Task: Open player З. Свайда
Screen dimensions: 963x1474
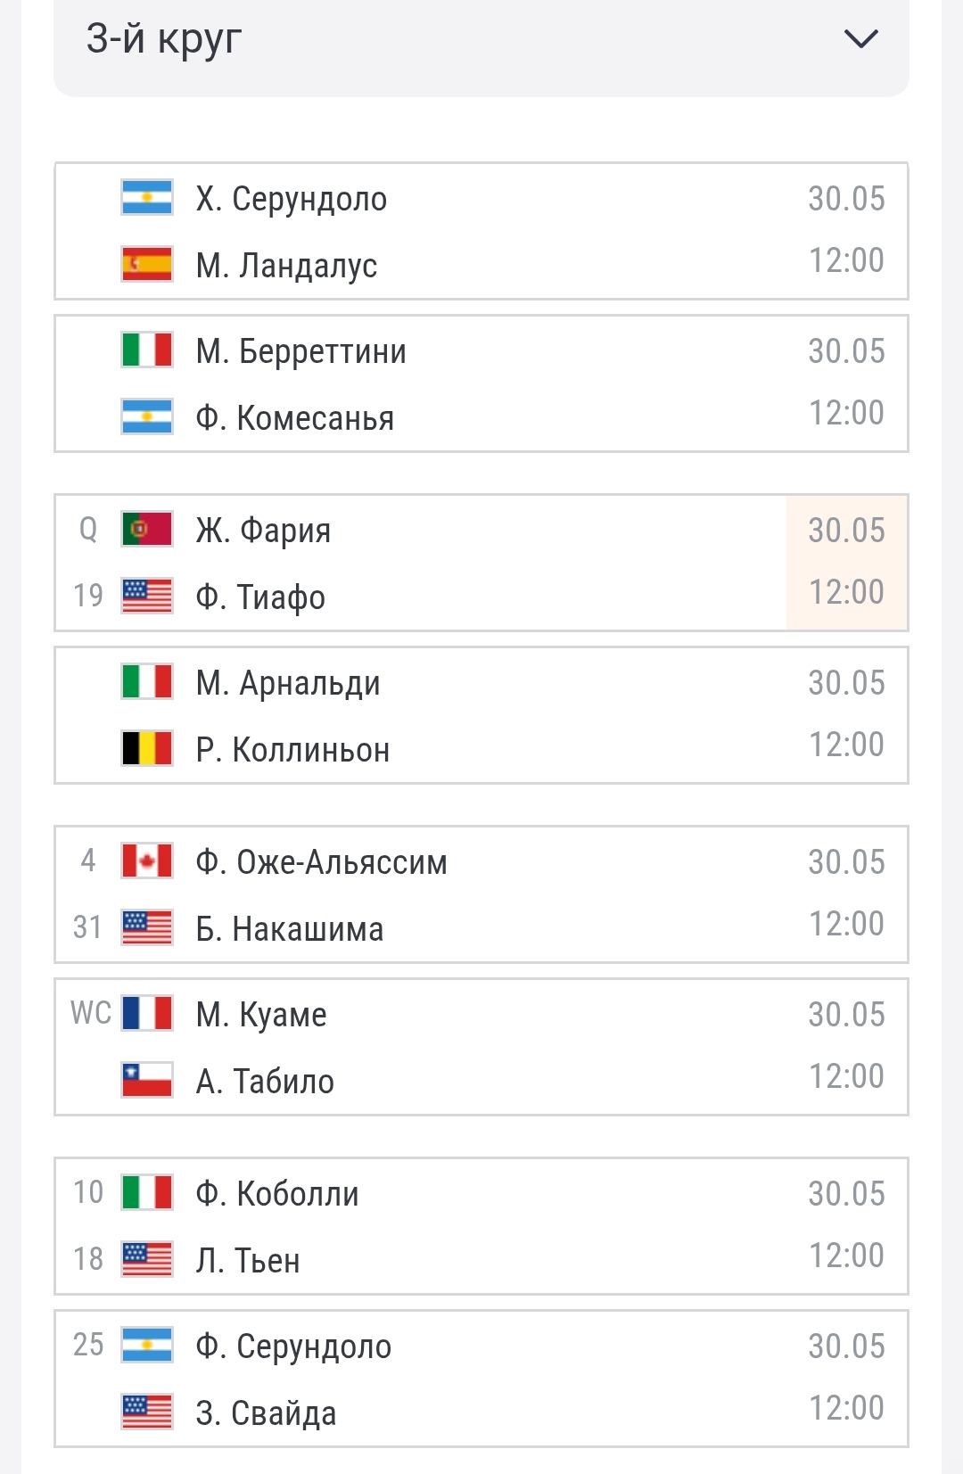Action: 266,1413
